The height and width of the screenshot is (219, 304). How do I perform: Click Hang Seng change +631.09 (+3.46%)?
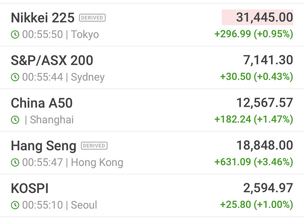point(253,163)
